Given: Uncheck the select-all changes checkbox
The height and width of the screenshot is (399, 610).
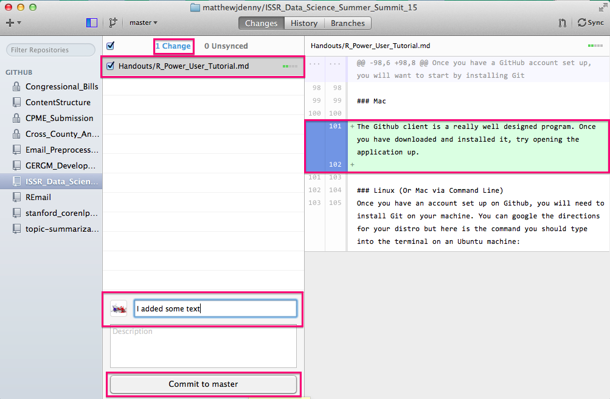Looking at the screenshot, I should pos(111,46).
